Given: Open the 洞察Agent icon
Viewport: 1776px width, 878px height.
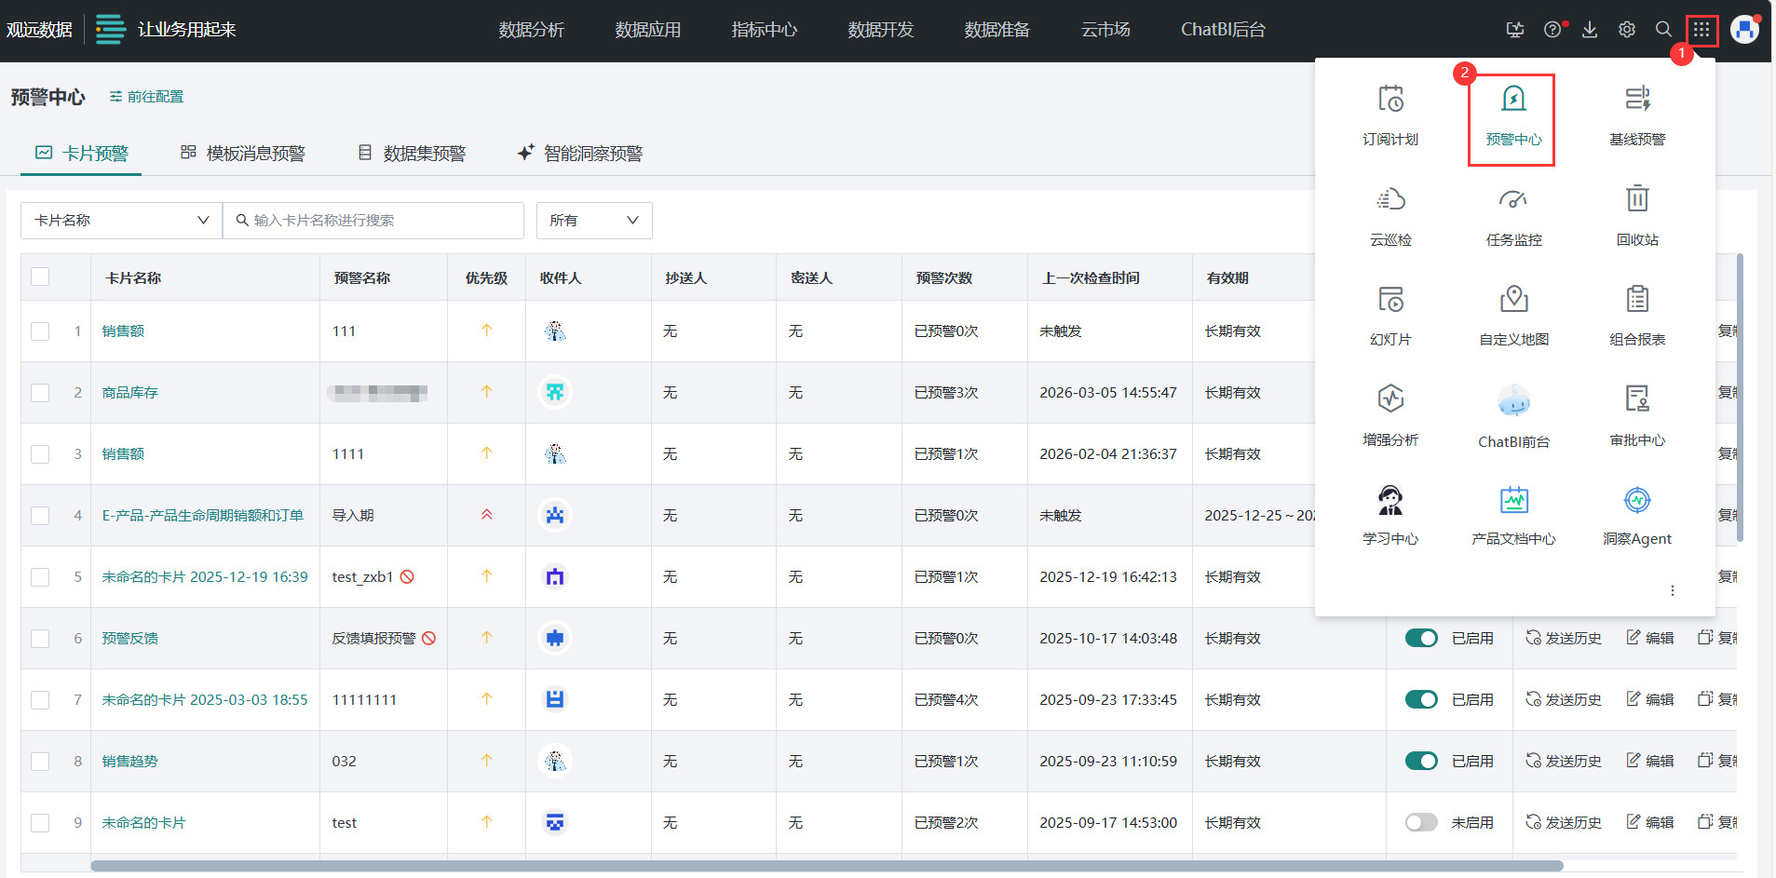Looking at the screenshot, I should [x=1636, y=501].
